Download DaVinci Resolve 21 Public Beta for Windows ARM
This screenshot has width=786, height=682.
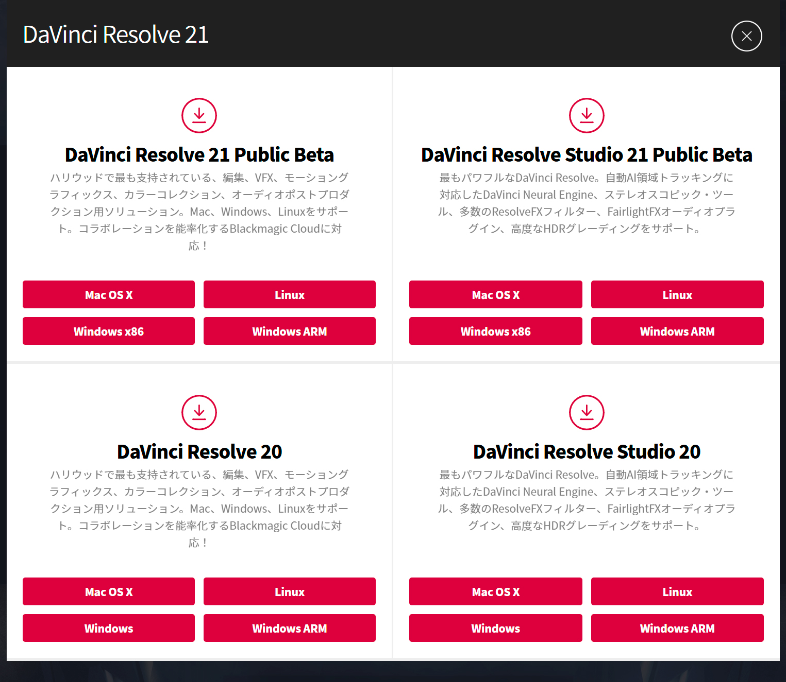[289, 331]
